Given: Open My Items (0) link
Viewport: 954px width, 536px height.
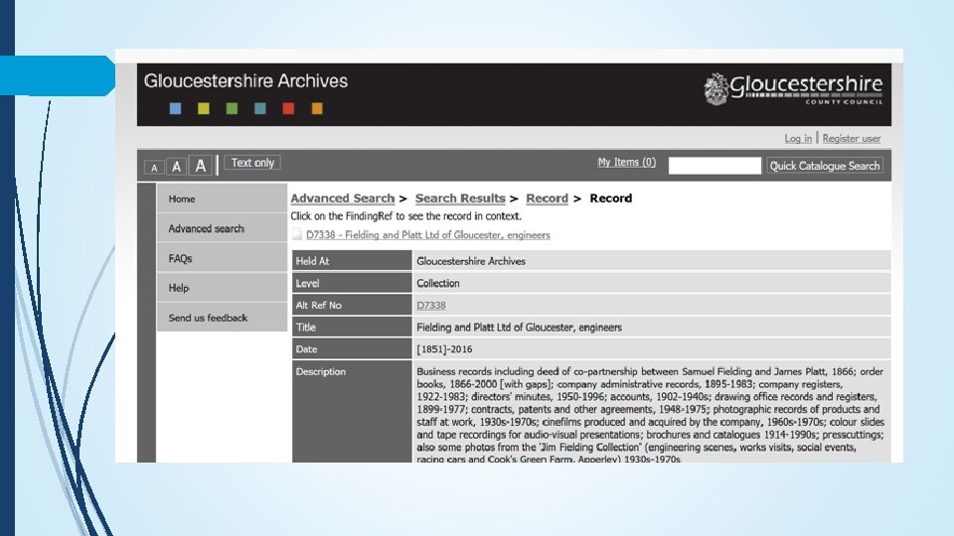Looking at the screenshot, I should point(627,162).
